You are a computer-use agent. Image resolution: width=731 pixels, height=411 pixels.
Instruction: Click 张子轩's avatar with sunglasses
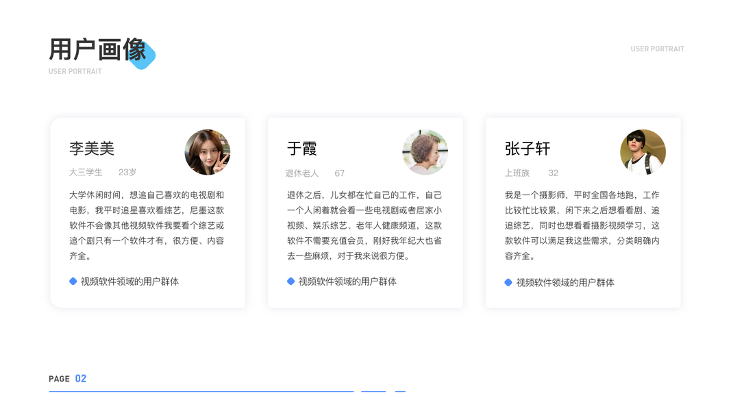tap(643, 152)
